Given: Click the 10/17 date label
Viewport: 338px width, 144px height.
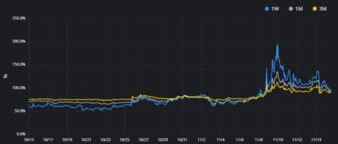Looking at the screenshot, I should 48,139.
